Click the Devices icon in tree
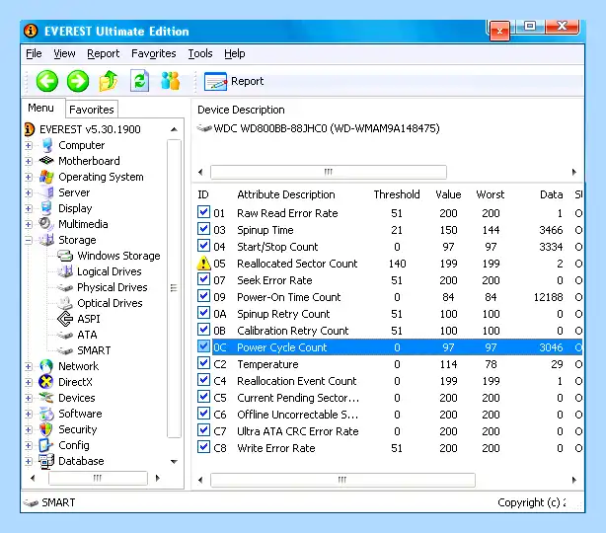The image size is (606, 533). 46,398
